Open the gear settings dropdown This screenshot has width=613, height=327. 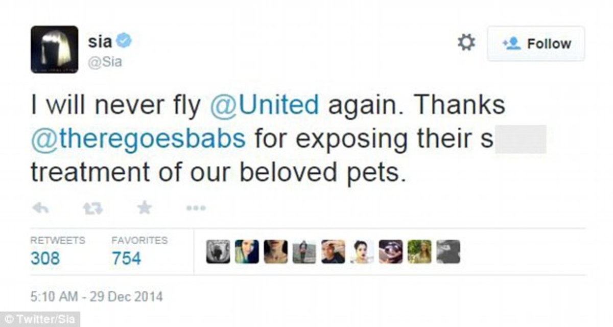(466, 43)
